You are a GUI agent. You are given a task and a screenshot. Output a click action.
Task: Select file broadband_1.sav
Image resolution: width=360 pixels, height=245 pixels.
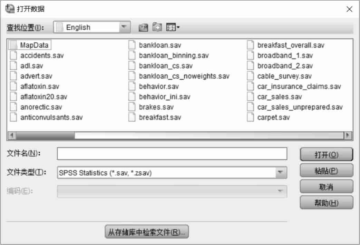tap(280, 55)
